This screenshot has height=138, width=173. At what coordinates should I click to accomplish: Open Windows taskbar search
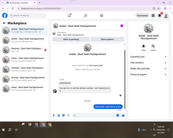coord(10,130)
